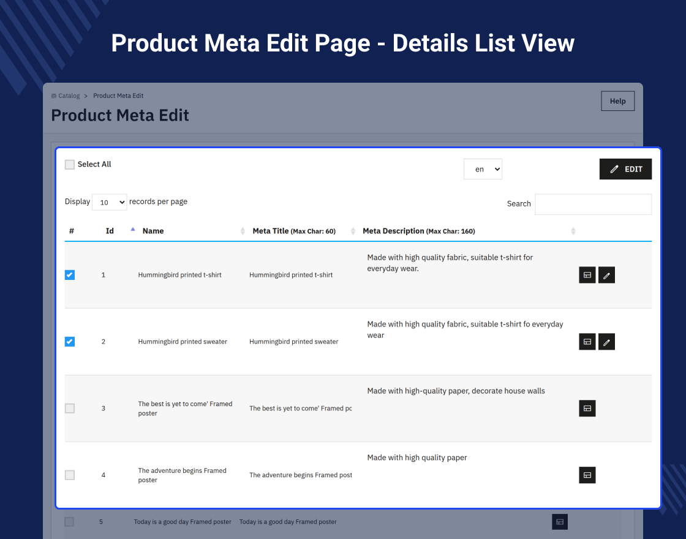Click the Id column header
686x539 pixels.
[x=110, y=231]
